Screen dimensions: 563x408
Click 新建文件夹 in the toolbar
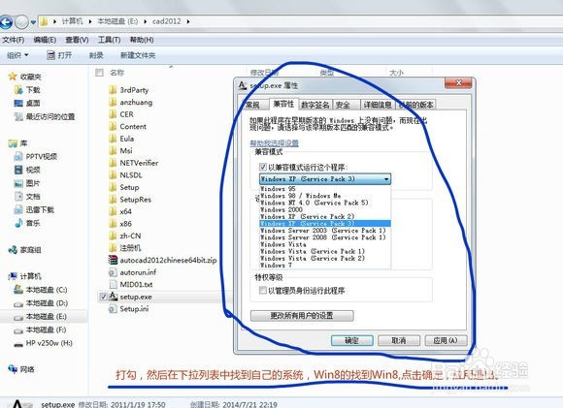[x=138, y=55]
